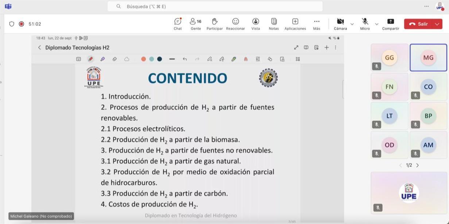Expand the camera options arrow

pos(352,24)
